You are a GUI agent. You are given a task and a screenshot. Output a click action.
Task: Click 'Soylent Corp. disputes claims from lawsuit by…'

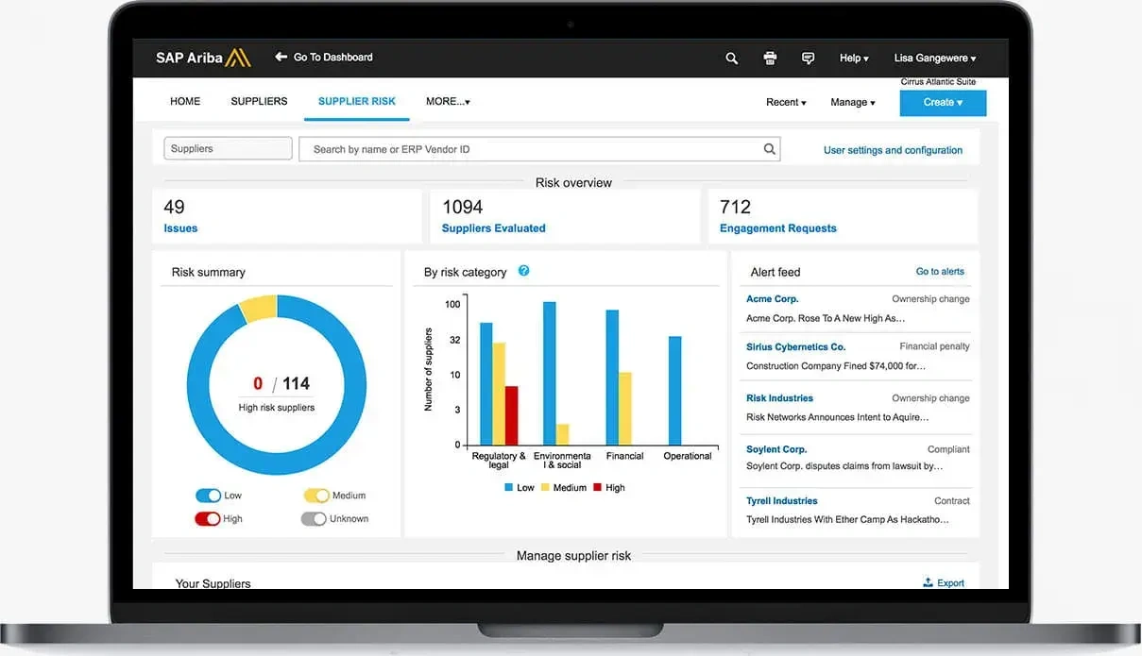[844, 466]
